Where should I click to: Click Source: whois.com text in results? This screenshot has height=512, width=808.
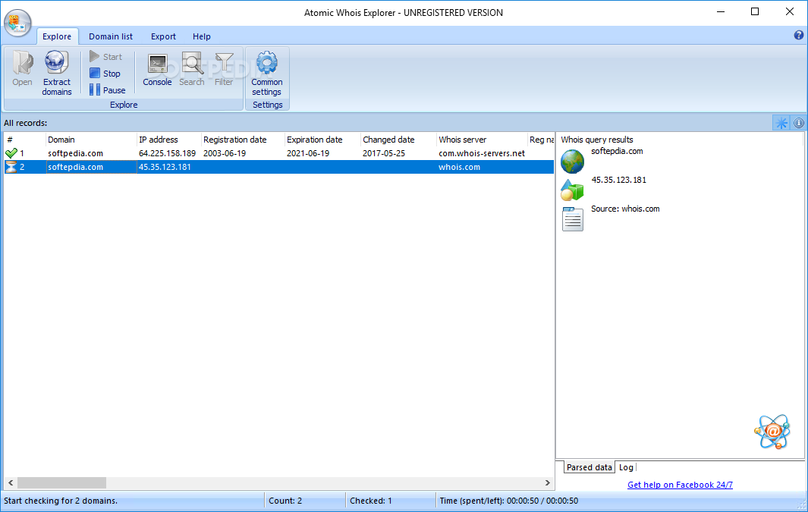click(x=625, y=209)
